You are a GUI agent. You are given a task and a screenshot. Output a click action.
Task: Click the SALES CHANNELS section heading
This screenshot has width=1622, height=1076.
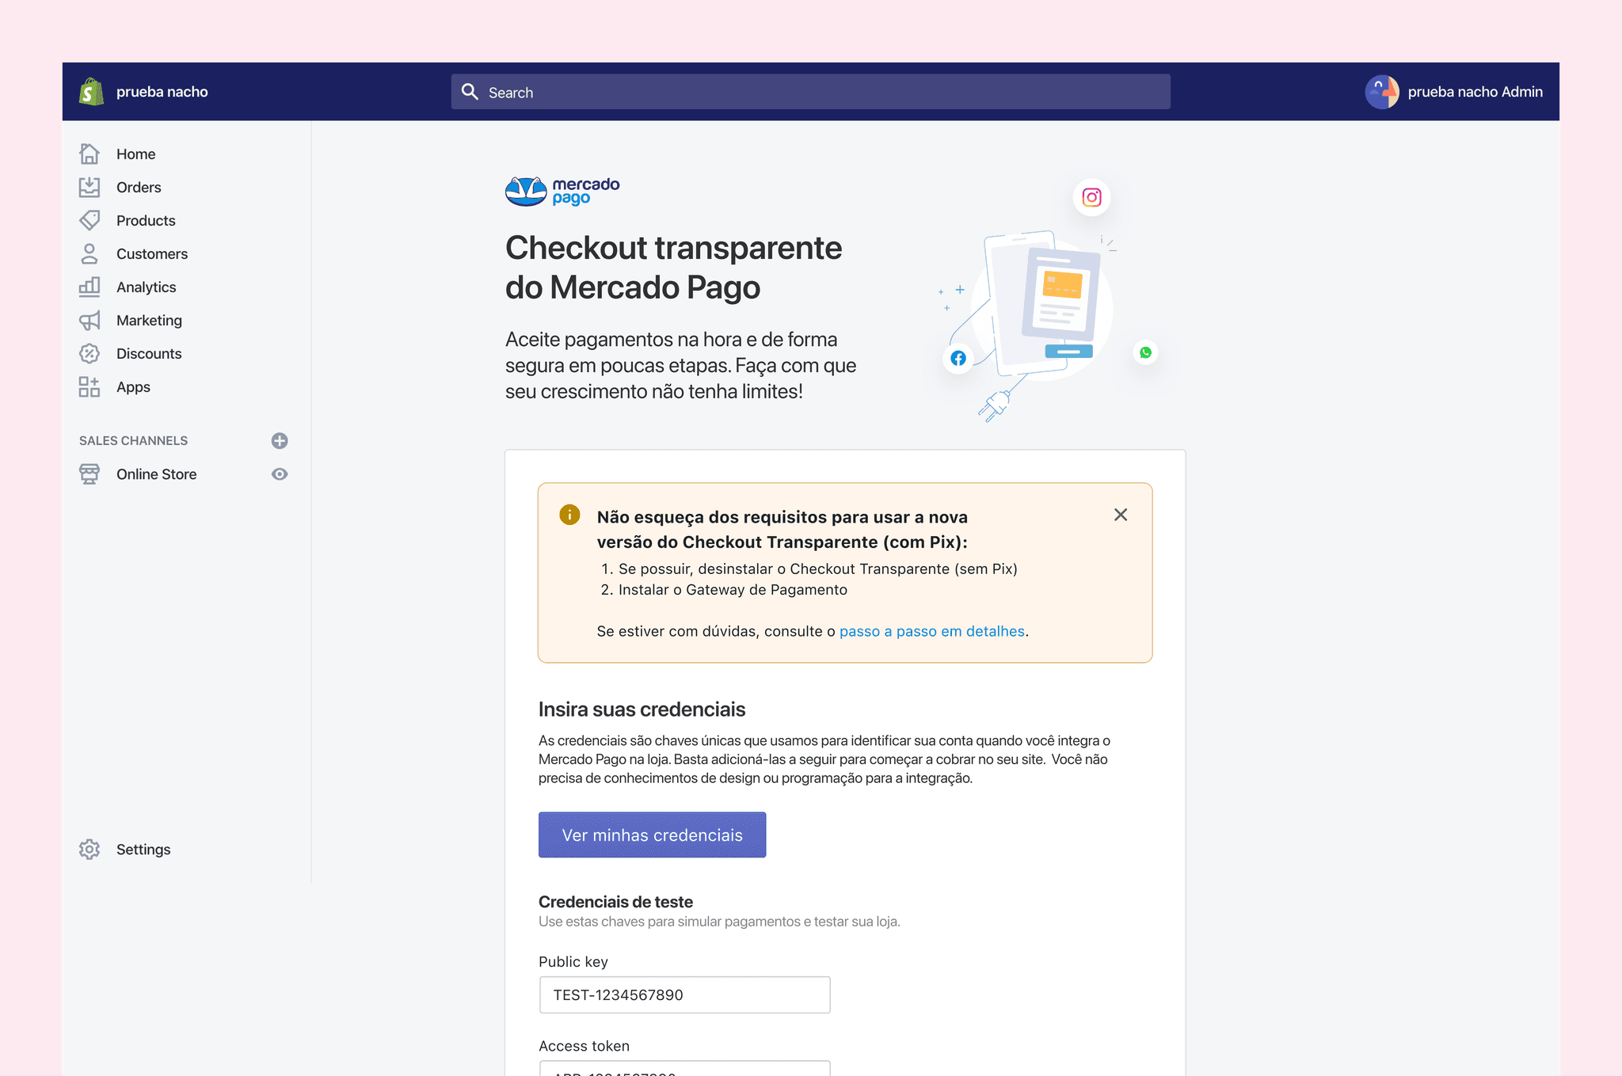pos(133,440)
